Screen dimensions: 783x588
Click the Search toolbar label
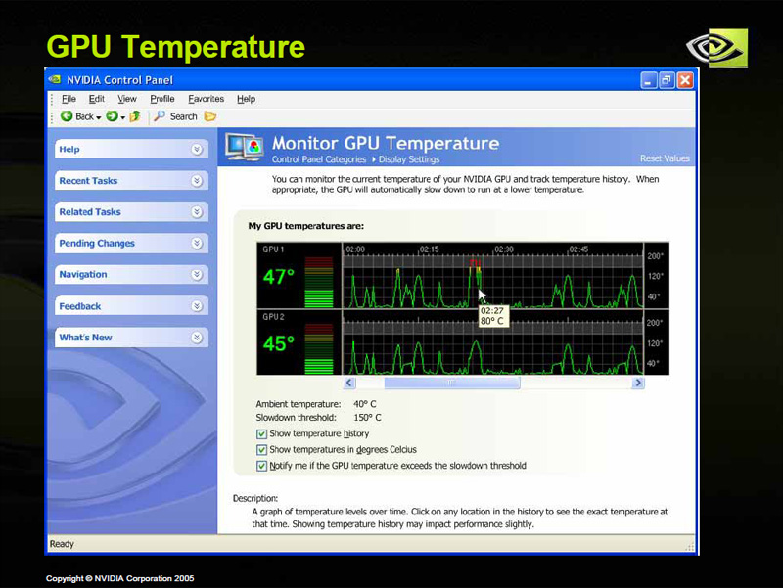point(184,116)
